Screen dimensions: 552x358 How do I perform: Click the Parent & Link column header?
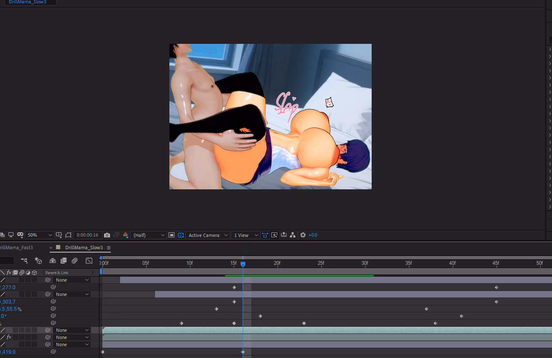(57, 273)
